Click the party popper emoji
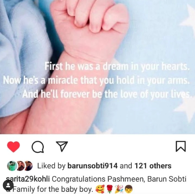 pos(119,189)
